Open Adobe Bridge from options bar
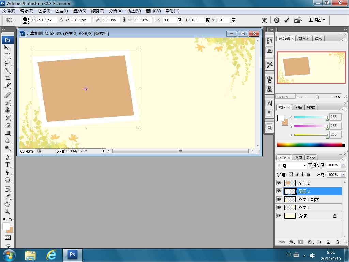The width and height of the screenshot is (349, 262). [298, 20]
